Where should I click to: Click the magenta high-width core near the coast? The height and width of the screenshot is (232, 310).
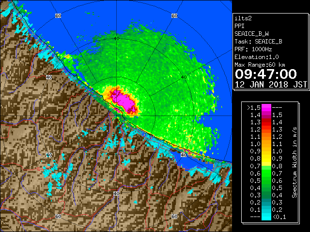pos(124,101)
